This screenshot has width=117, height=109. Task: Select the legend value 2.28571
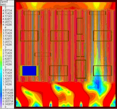click(7, 62)
